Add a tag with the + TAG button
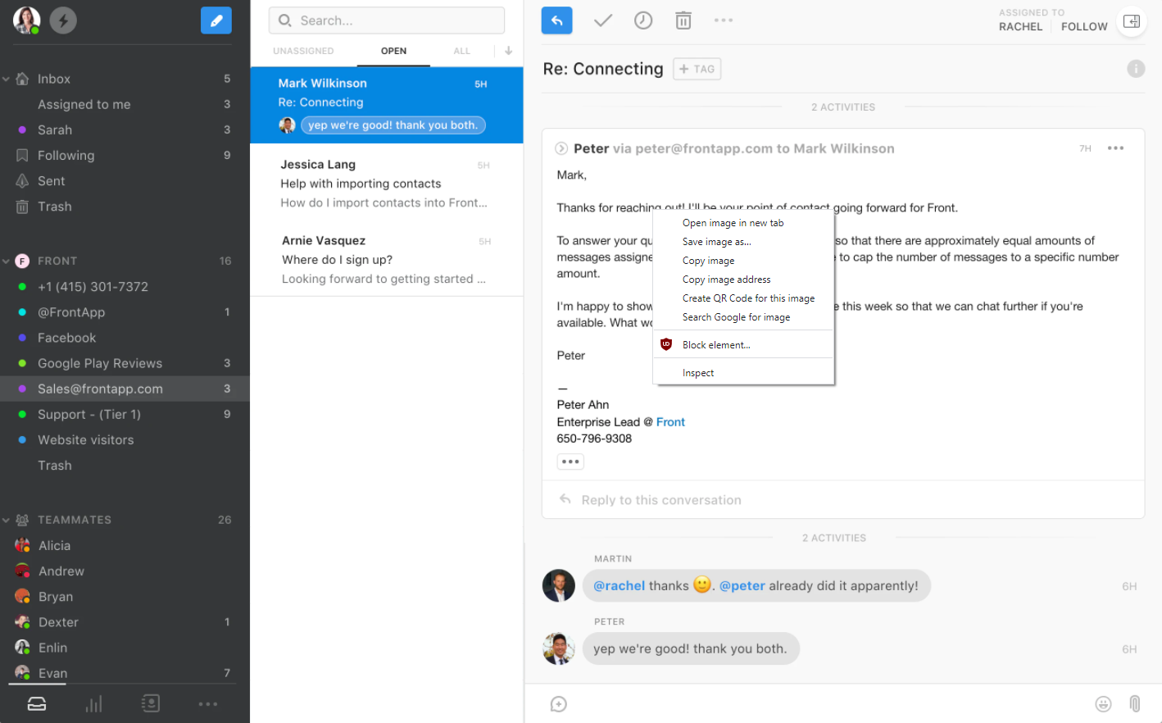This screenshot has height=723, width=1162. click(x=697, y=69)
